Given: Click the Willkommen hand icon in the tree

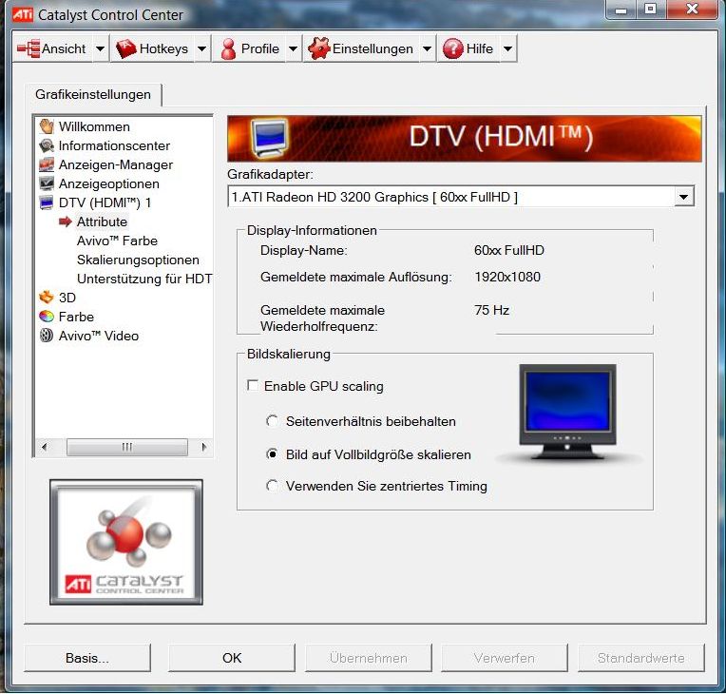Looking at the screenshot, I should click(47, 126).
